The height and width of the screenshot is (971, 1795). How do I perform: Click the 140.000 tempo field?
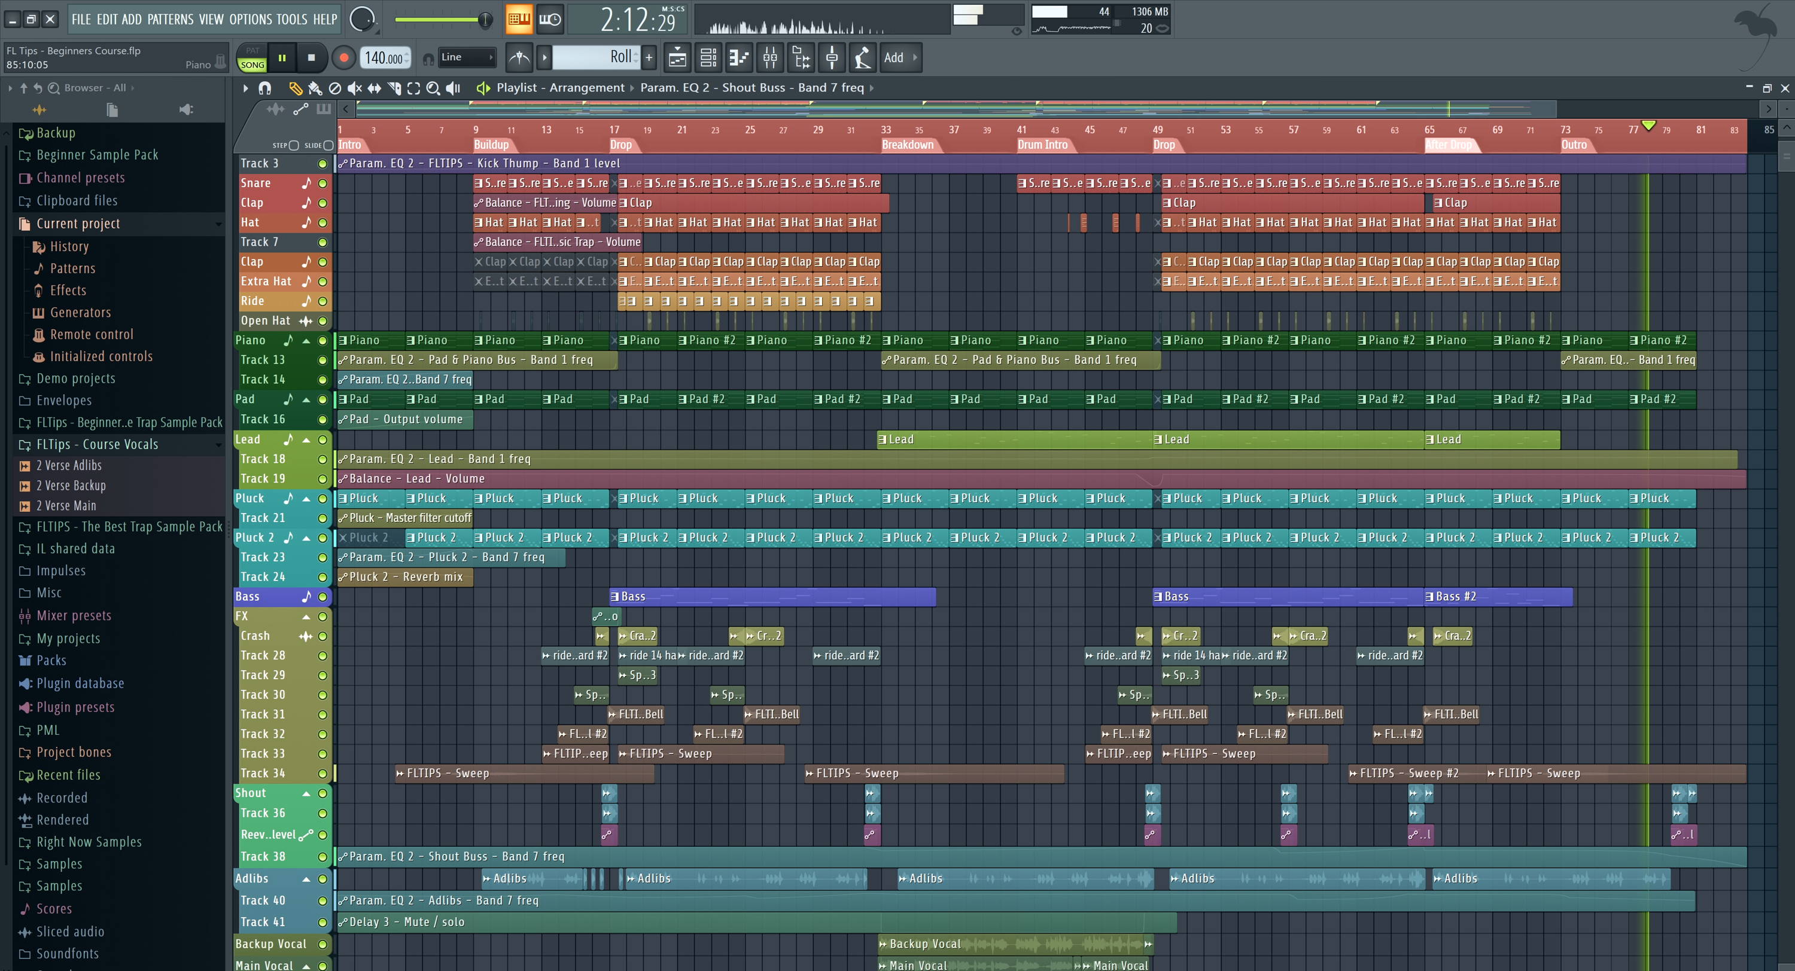(385, 59)
